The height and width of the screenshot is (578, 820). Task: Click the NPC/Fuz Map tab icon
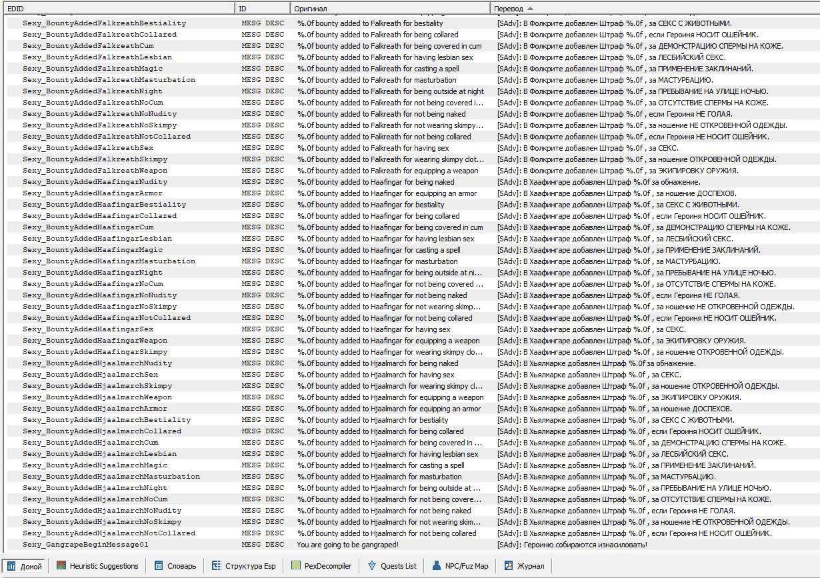438,566
